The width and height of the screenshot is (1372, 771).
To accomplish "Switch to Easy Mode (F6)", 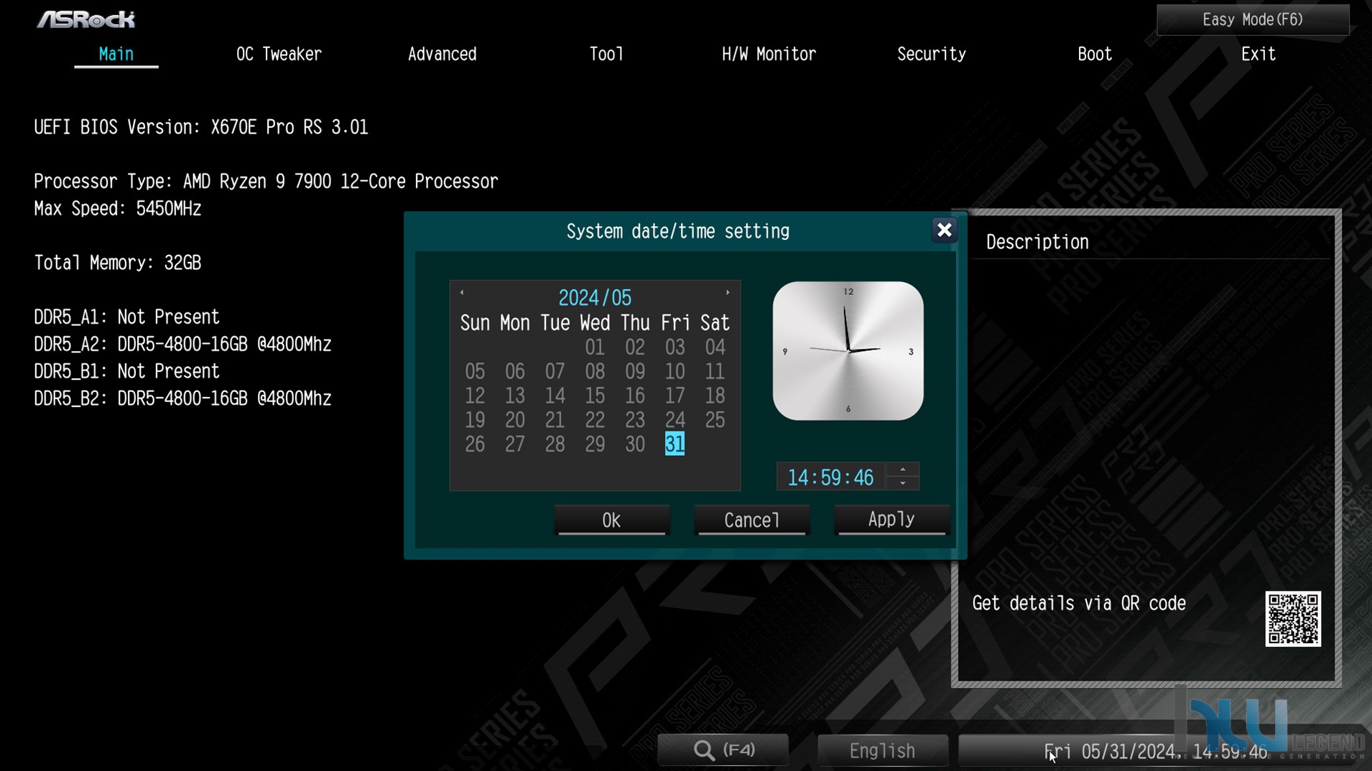I will click(x=1253, y=19).
